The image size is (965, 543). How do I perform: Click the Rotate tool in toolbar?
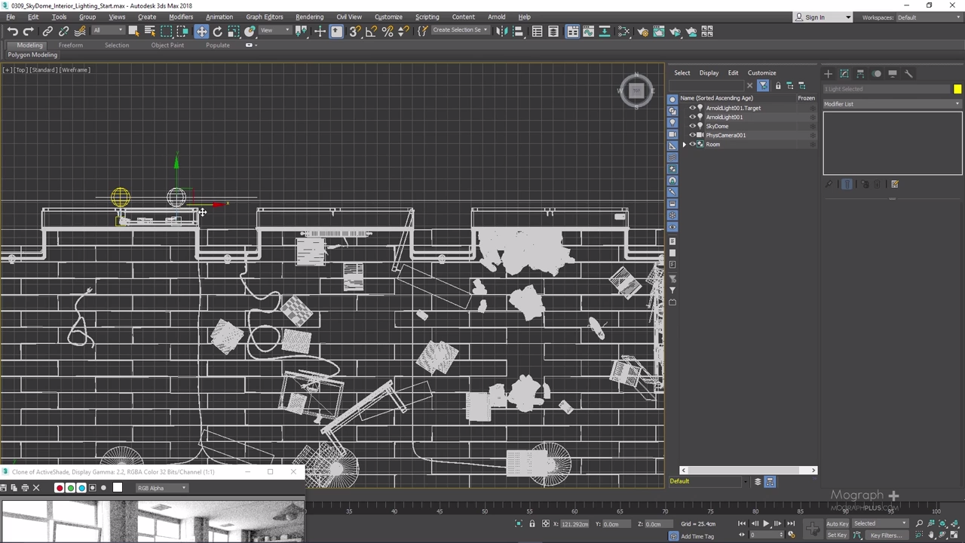tap(217, 32)
